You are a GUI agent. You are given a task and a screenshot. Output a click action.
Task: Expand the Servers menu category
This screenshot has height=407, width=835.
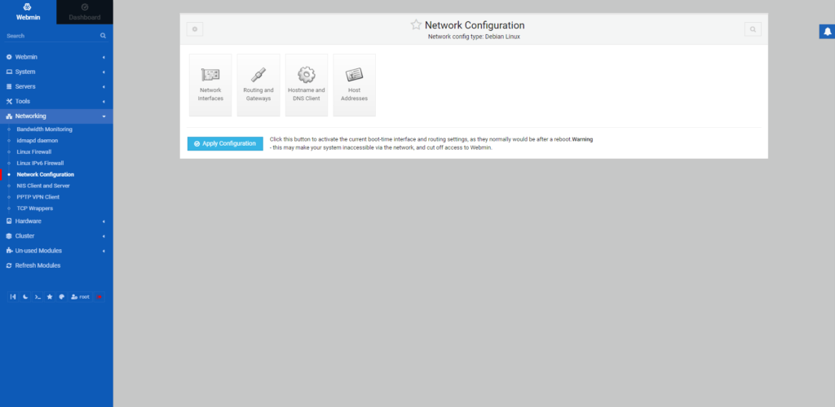(56, 86)
